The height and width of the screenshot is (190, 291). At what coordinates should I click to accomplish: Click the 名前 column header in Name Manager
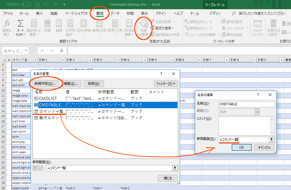click(48, 92)
